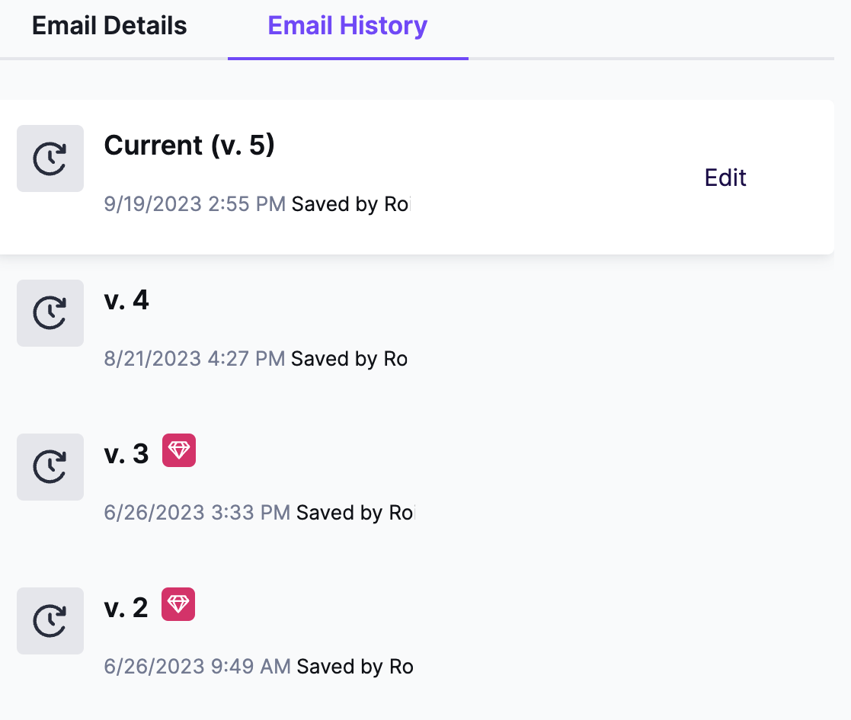Click the 8/21/2023 4:27 PM timestamp
The image size is (851, 720).
tap(194, 359)
